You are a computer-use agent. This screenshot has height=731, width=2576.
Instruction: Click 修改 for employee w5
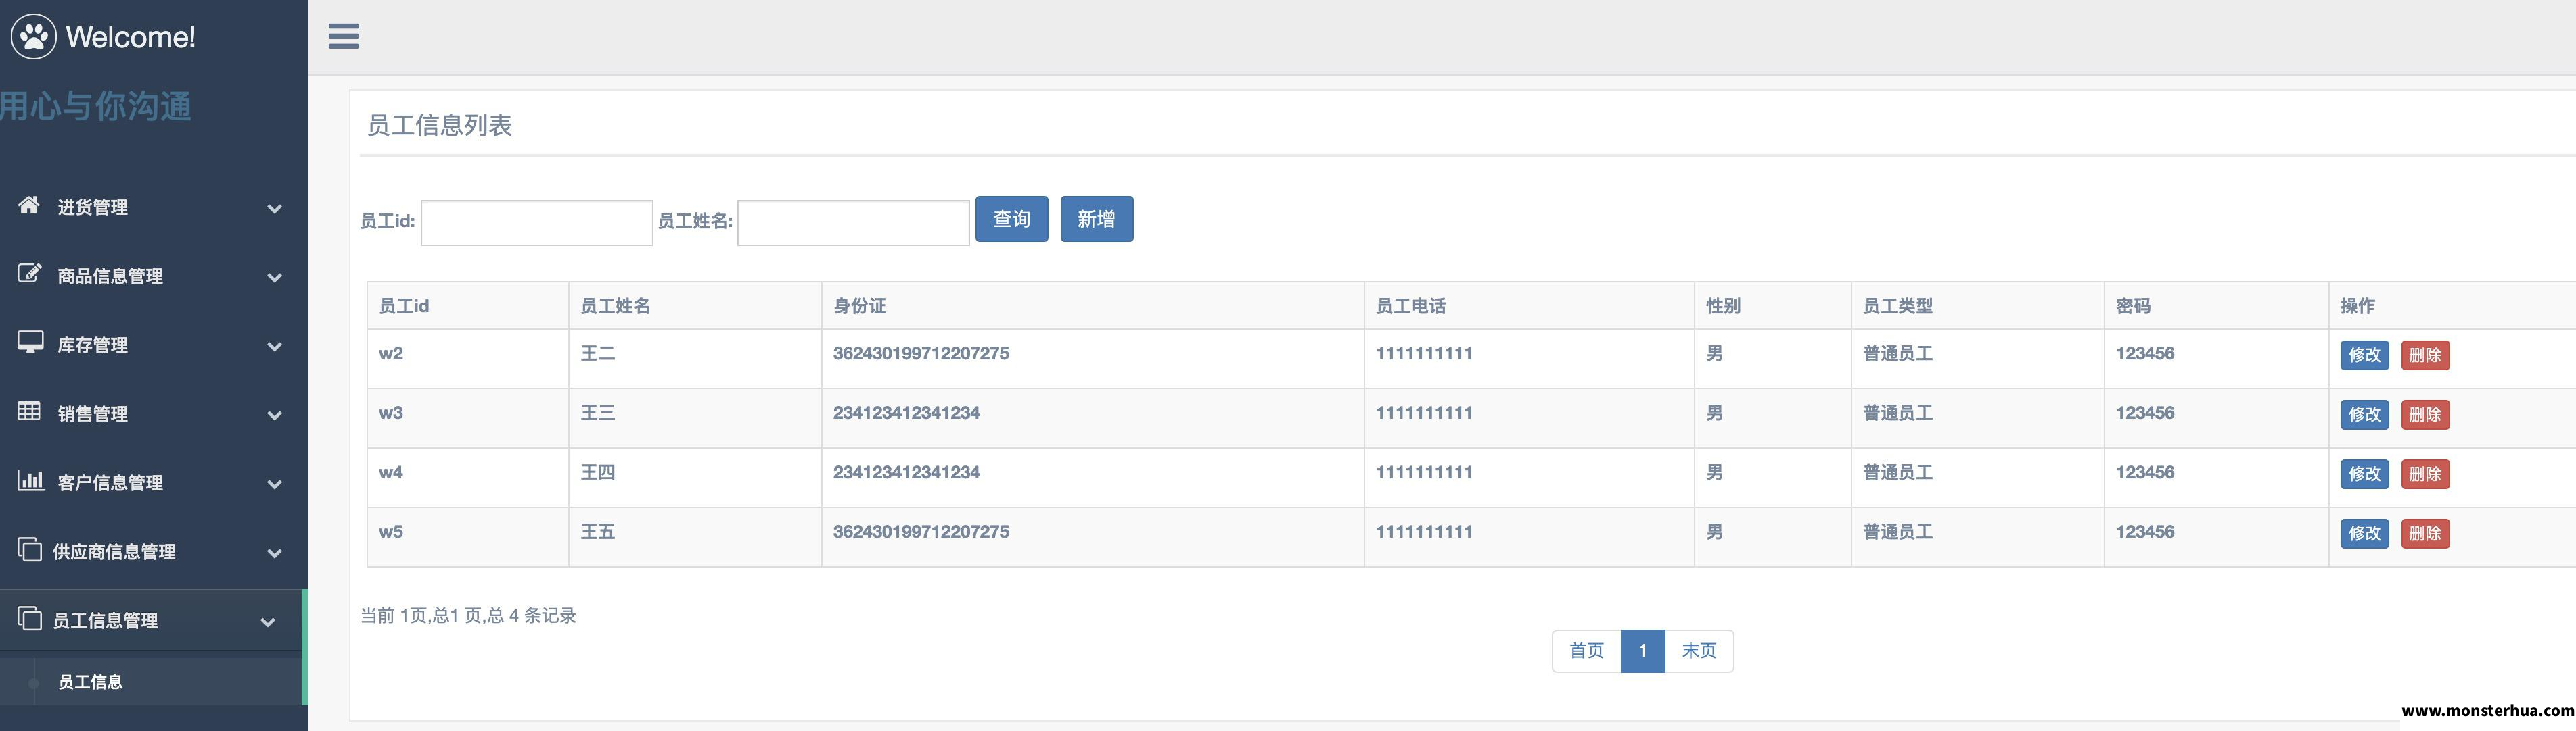click(x=2364, y=533)
